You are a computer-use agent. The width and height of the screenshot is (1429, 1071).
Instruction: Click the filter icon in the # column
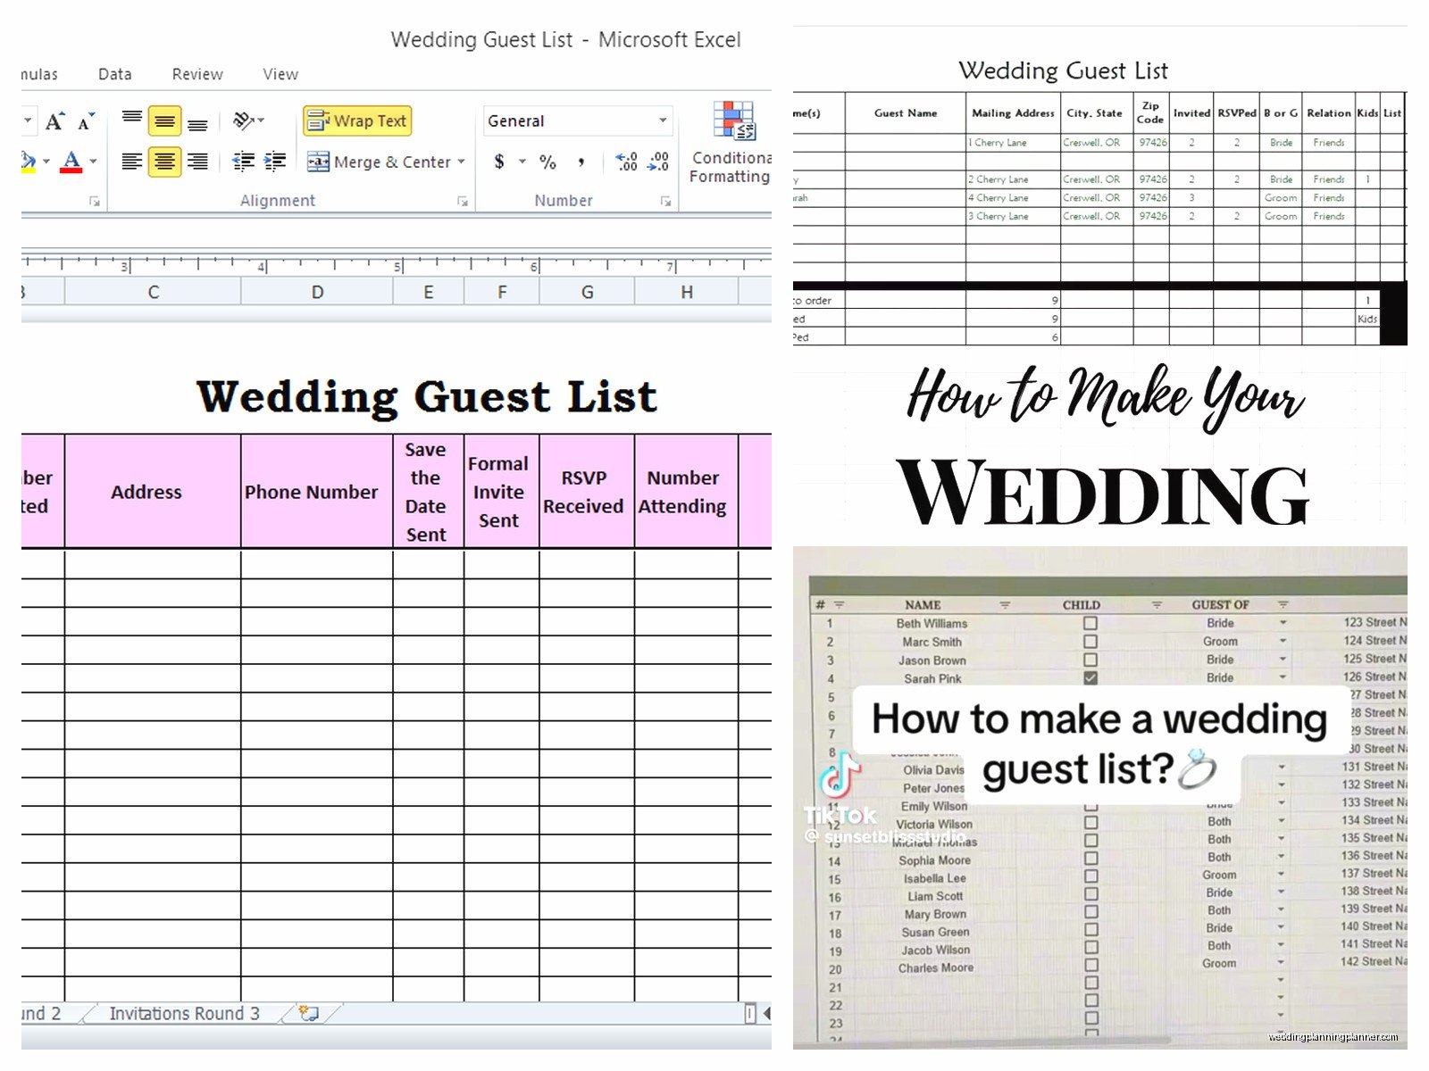(x=839, y=605)
